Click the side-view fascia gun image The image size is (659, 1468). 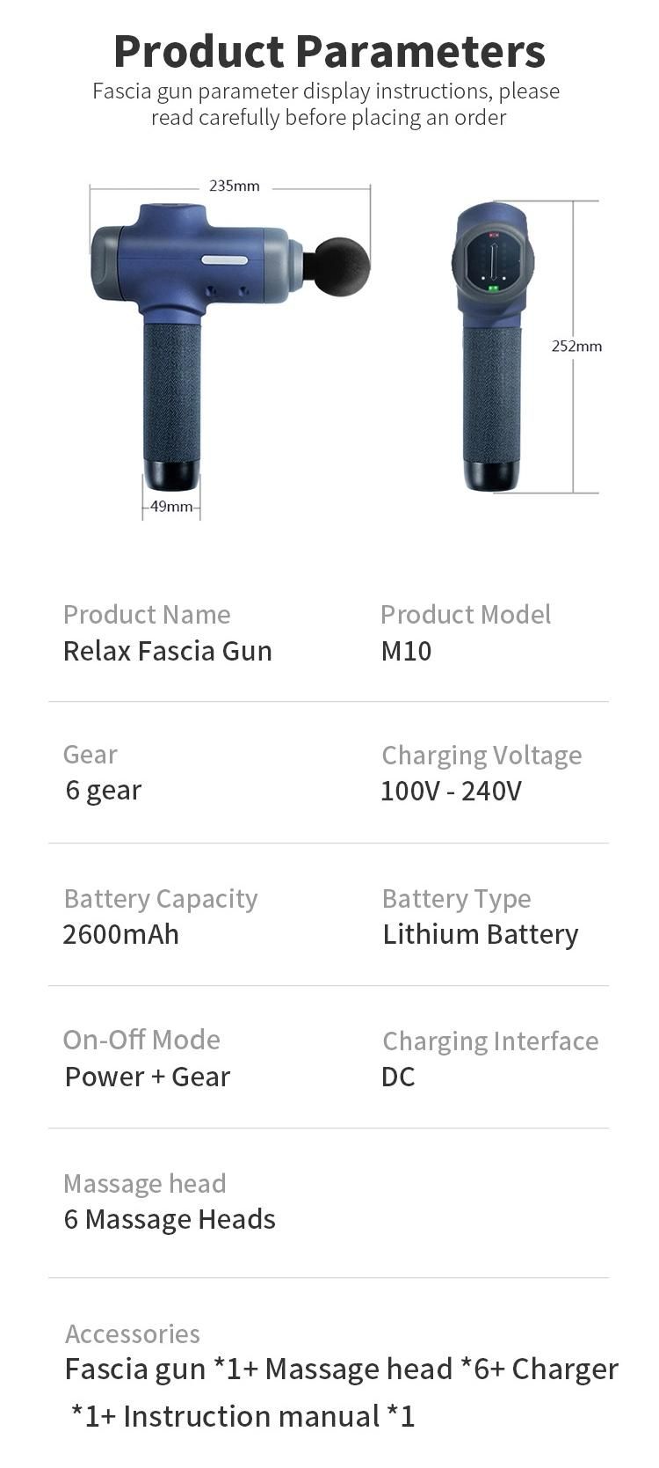230,346
